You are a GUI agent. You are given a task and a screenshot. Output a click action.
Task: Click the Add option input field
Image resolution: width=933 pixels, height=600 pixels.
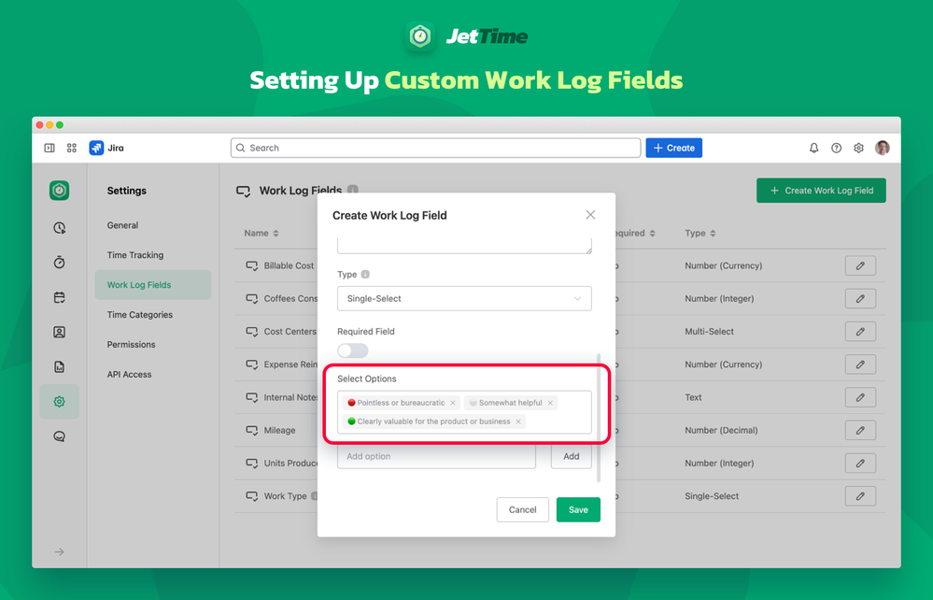click(x=436, y=456)
